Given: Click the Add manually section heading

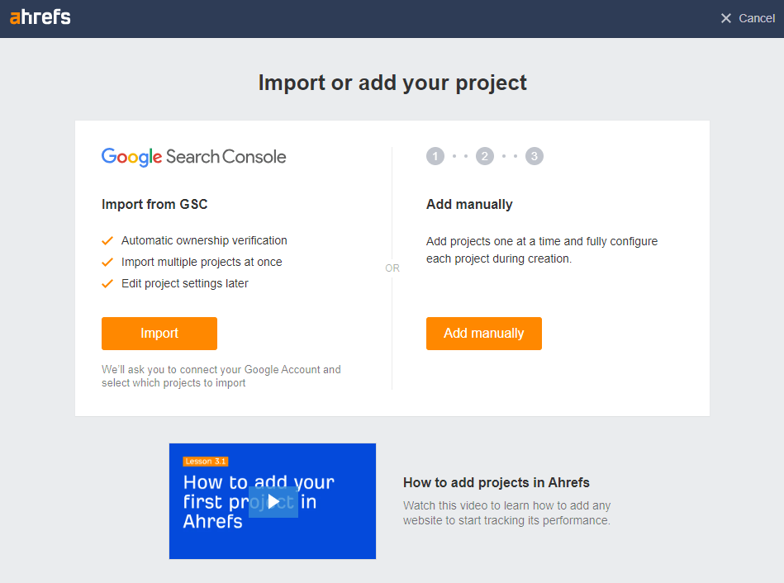Looking at the screenshot, I should [468, 204].
